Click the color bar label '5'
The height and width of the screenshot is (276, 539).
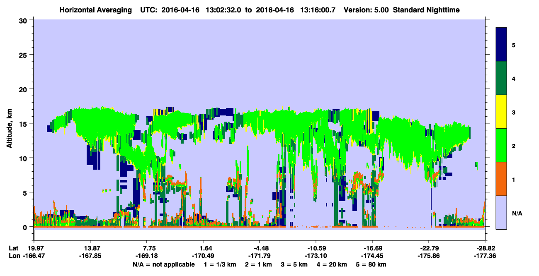(514, 45)
